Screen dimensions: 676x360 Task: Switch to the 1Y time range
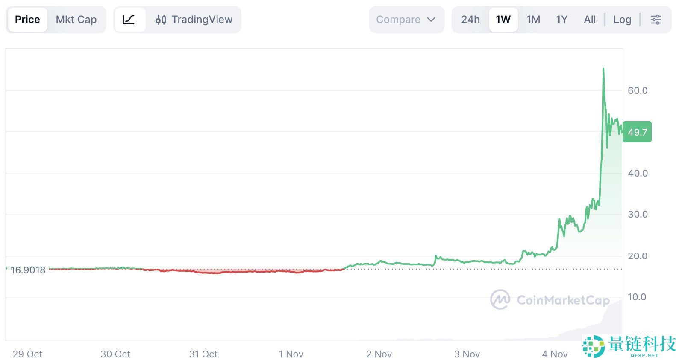(x=561, y=19)
